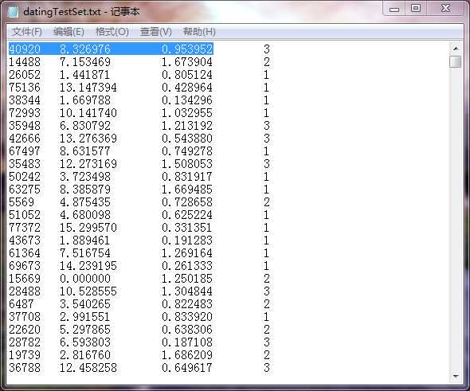The width and height of the screenshot is (470, 391).
Task: Click the value 15669
Action: (x=25, y=279)
